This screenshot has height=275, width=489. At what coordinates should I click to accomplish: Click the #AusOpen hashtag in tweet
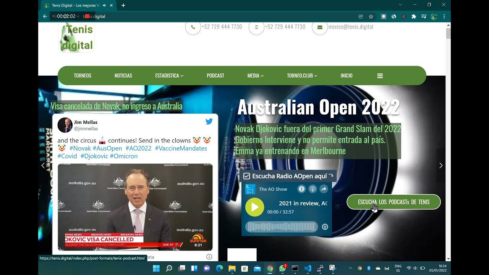coord(107,148)
